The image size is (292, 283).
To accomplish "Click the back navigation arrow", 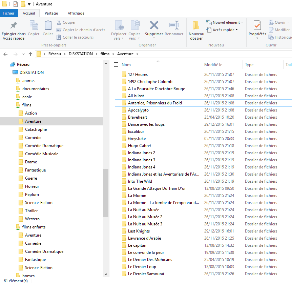I will click(x=6, y=54).
